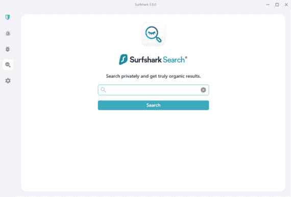Click the Surfshark S logo mark
Screen dimensions: 291x197
click(x=123, y=59)
